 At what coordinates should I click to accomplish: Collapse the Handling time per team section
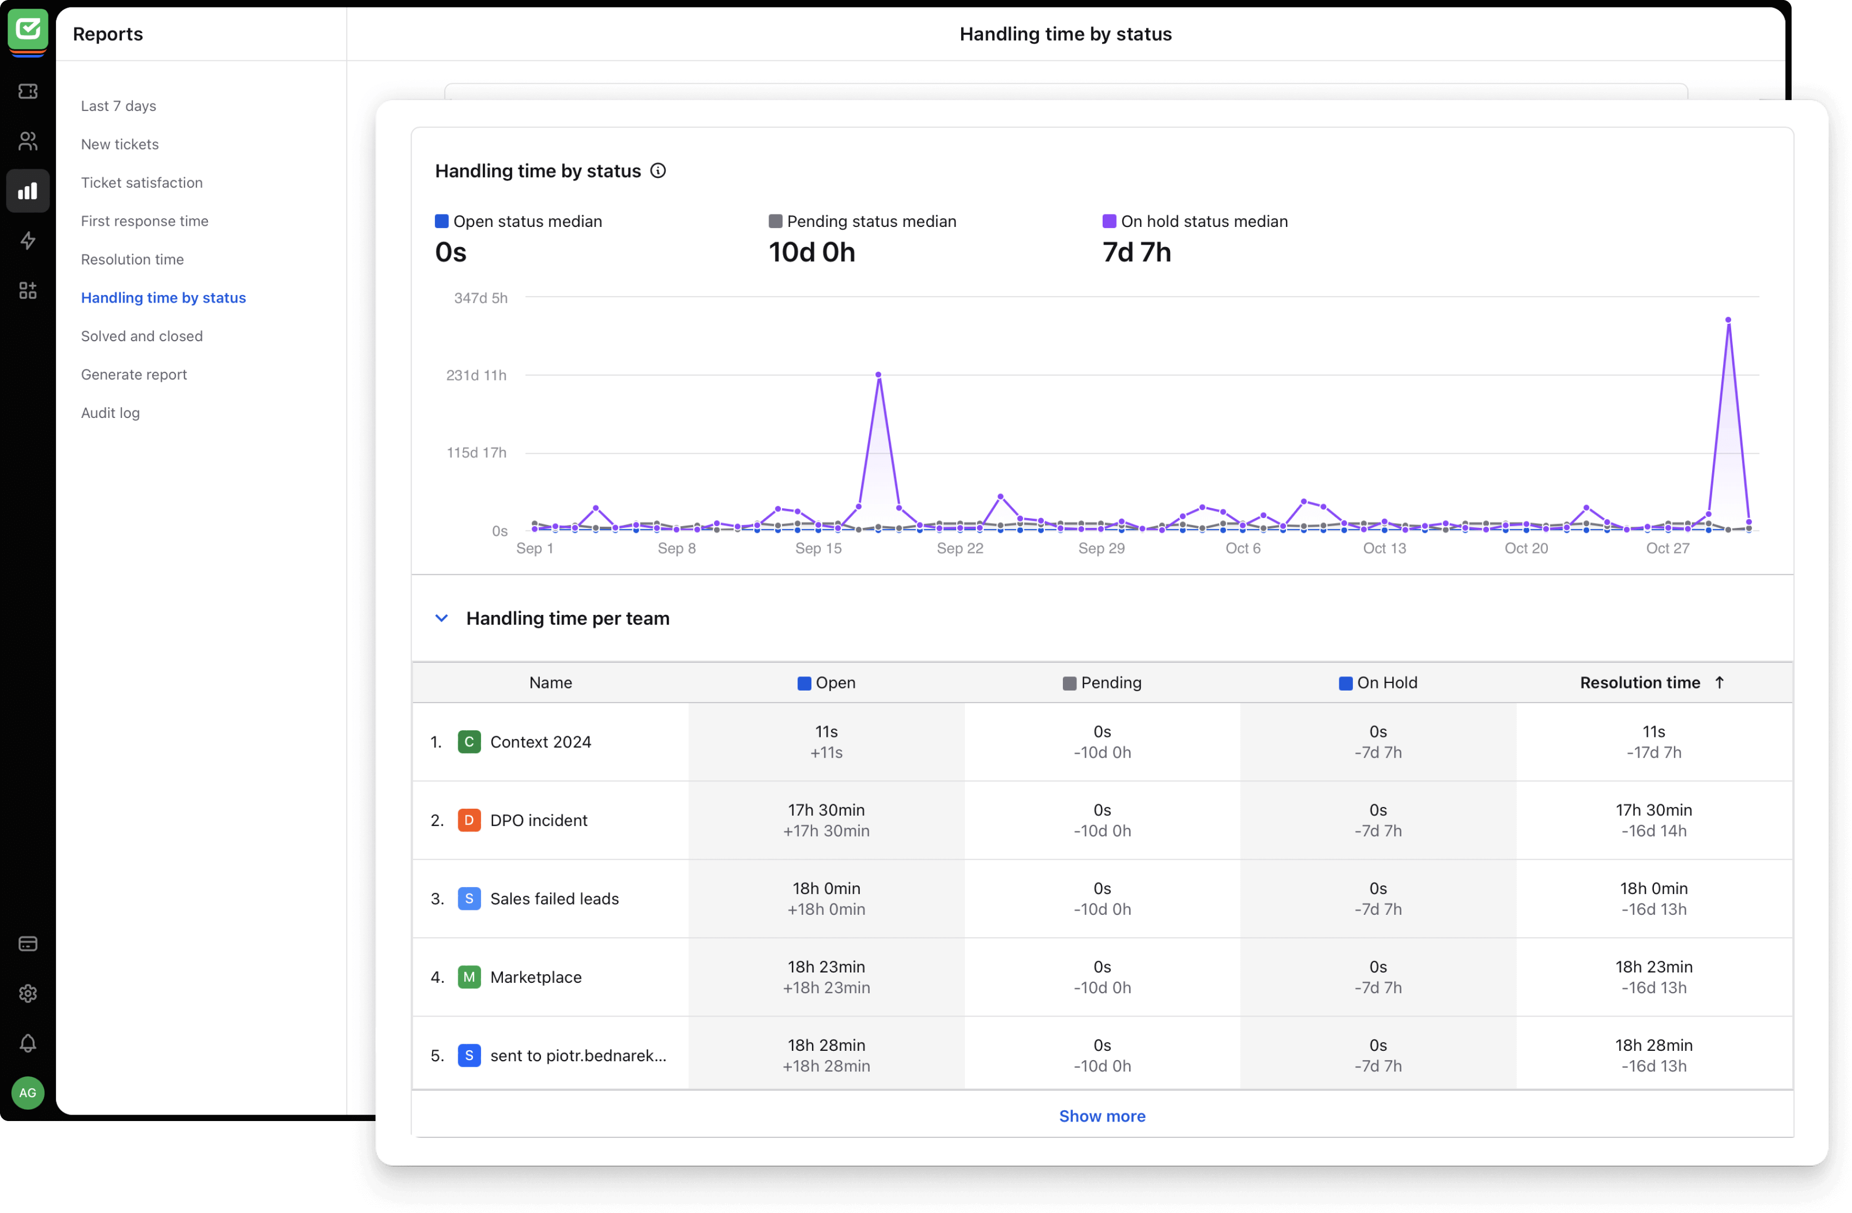point(441,618)
